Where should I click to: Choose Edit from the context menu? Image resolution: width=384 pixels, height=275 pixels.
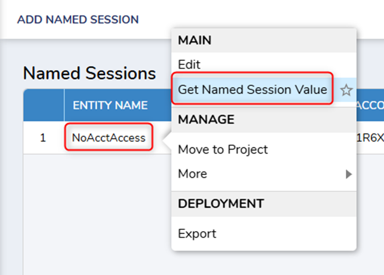point(189,65)
